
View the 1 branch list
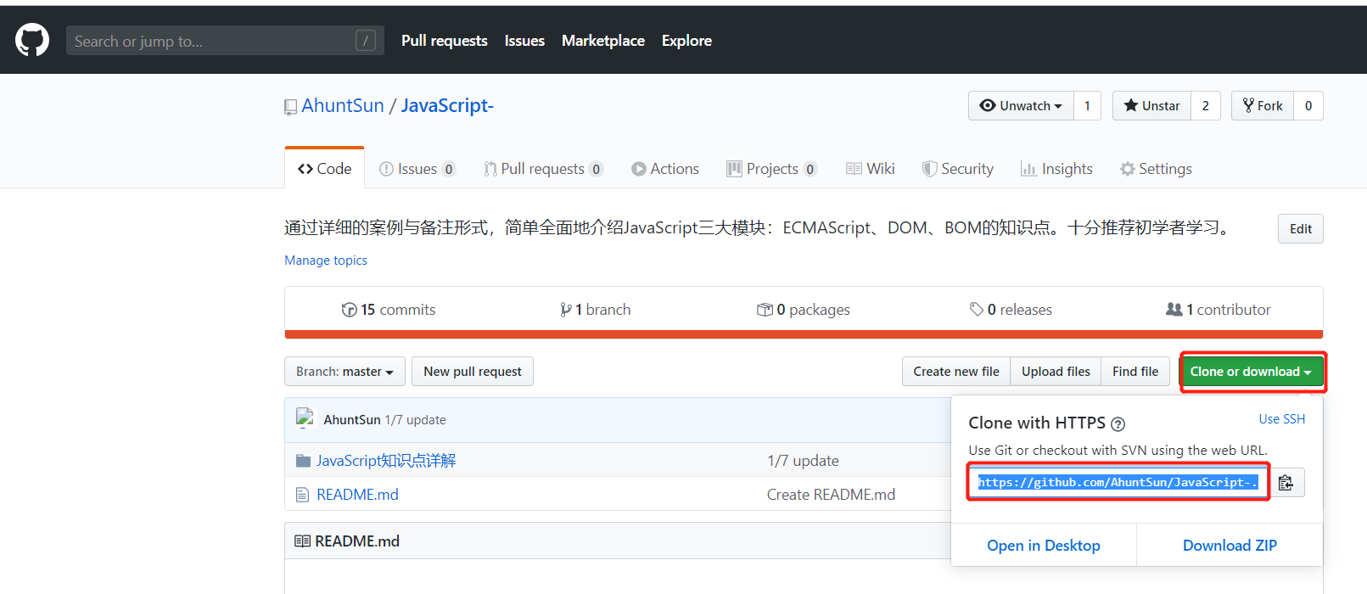pyautogui.click(x=596, y=310)
